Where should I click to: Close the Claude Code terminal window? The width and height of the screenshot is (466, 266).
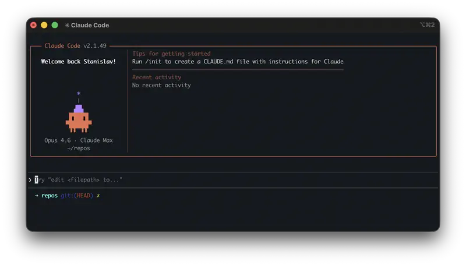coord(33,25)
